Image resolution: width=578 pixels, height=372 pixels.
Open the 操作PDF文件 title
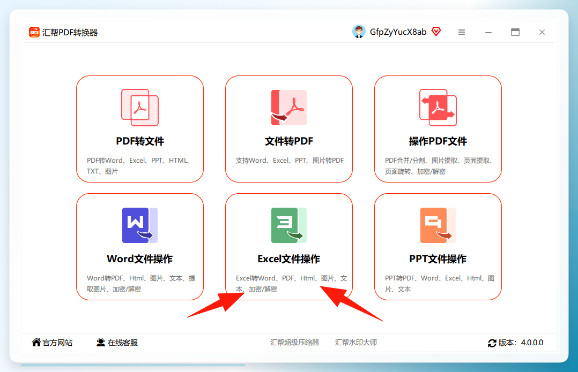click(438, 141)
